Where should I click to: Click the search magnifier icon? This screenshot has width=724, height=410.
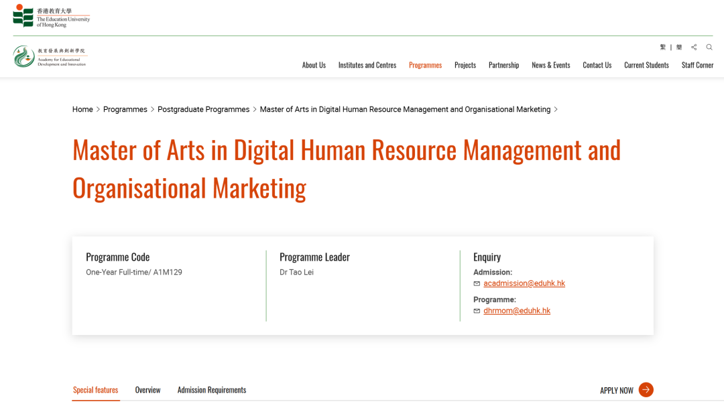709,48
